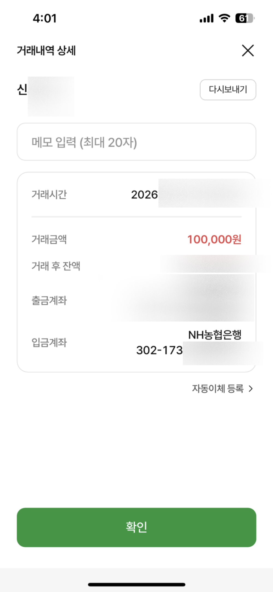
Task: Tap the 302-173 deposit account number
Action: [x=159, y=350]
